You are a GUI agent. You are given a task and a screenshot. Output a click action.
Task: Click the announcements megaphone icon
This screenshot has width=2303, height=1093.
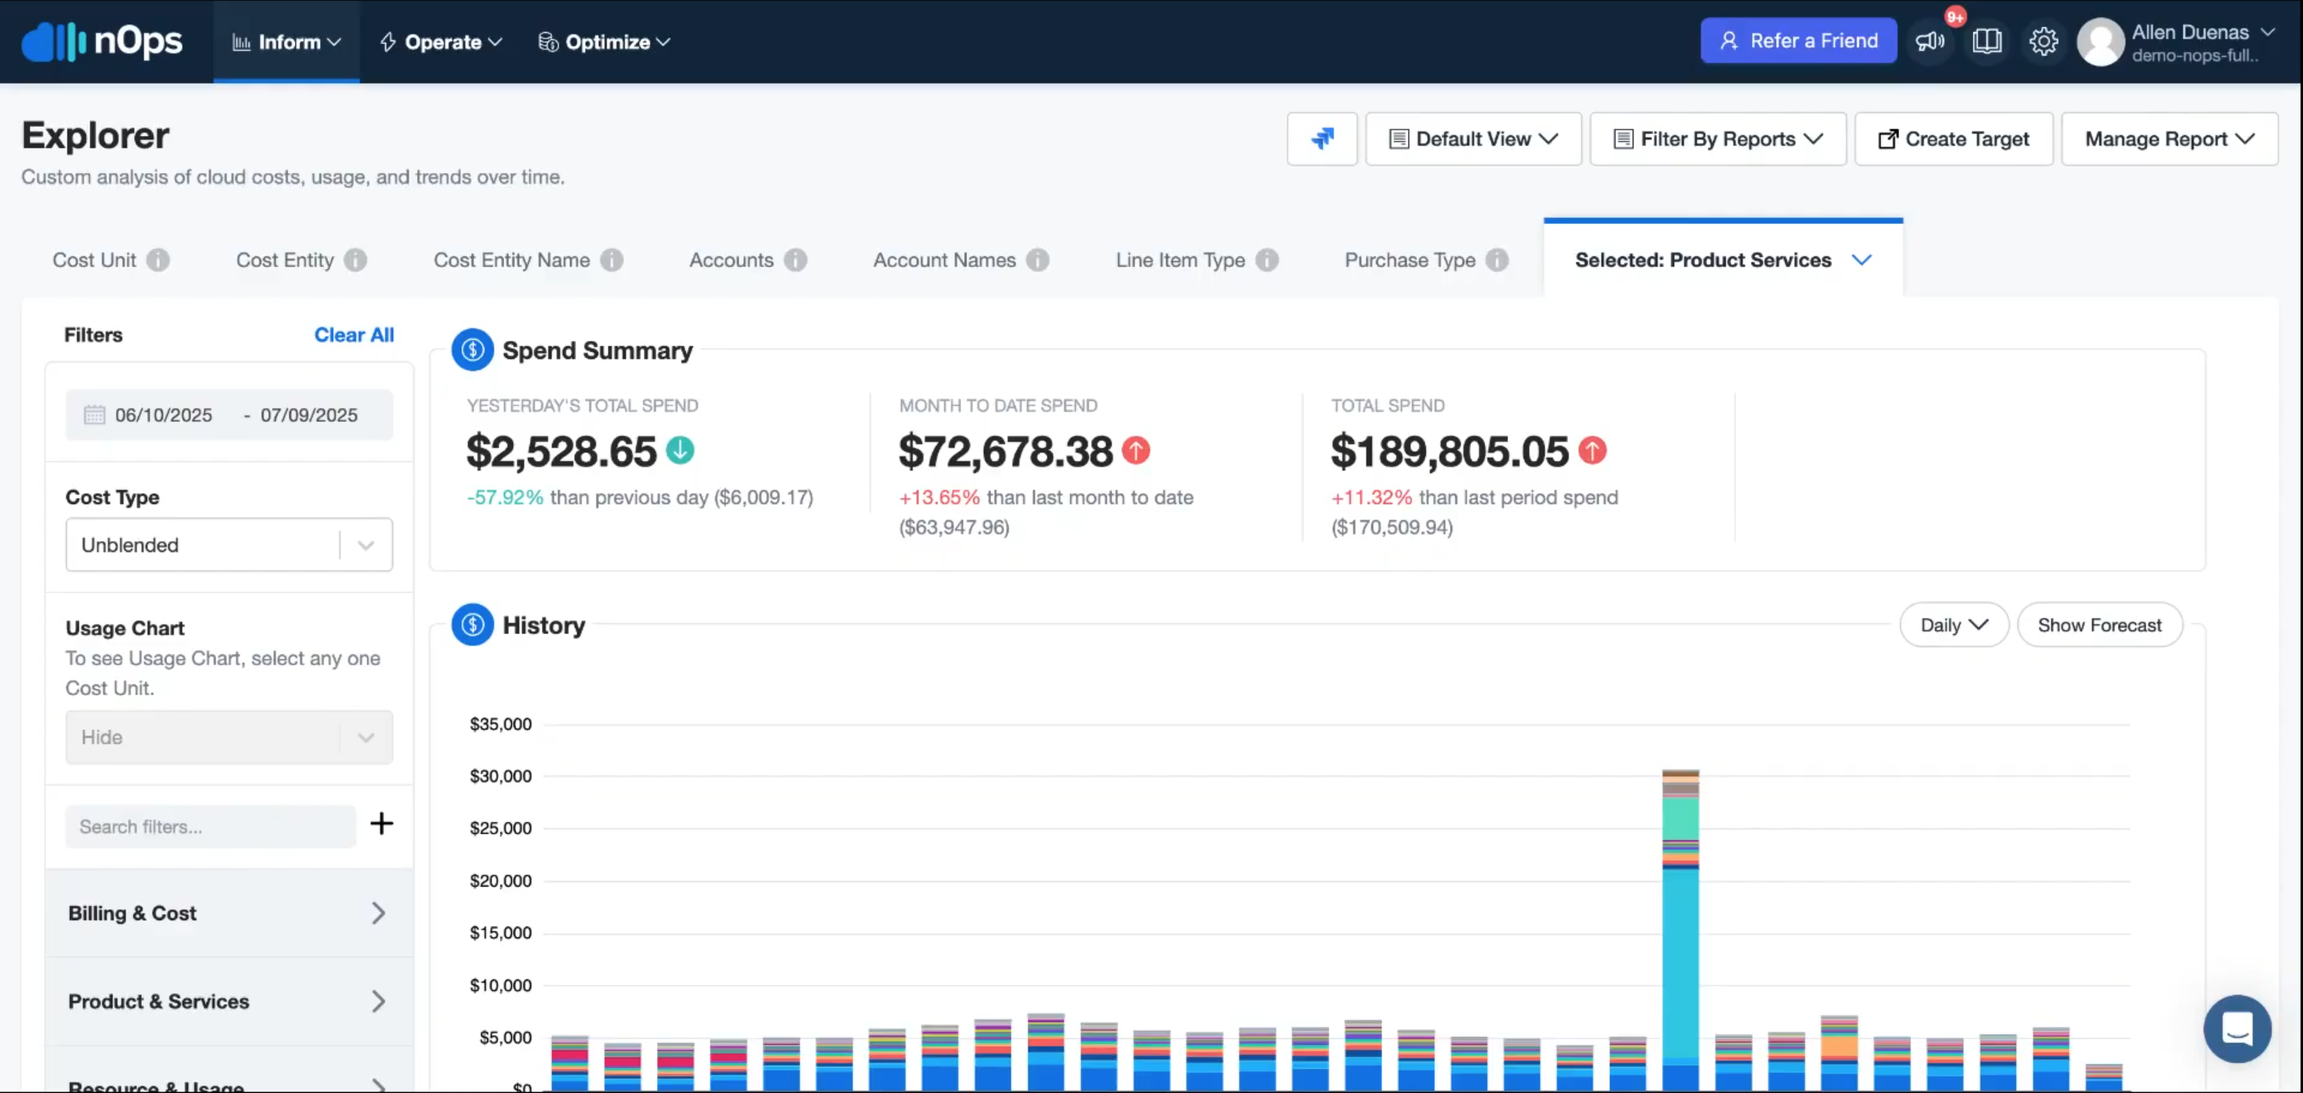(1929, 41)
